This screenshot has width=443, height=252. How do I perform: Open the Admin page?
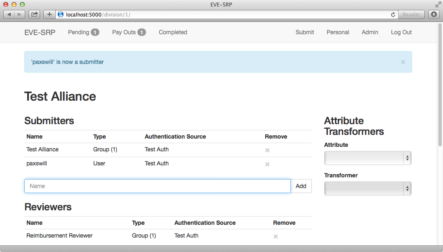point(370,32)
